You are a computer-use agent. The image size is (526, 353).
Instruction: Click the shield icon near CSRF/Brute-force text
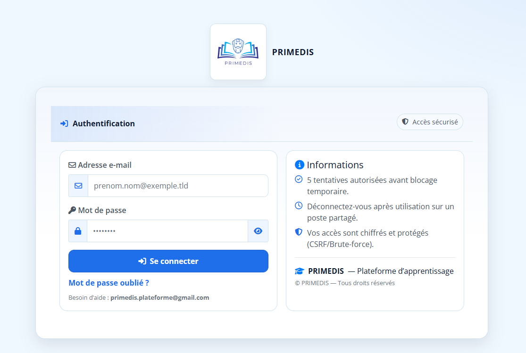299,232
